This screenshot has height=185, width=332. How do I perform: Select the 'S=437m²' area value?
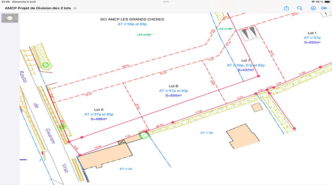click(246, 70)
